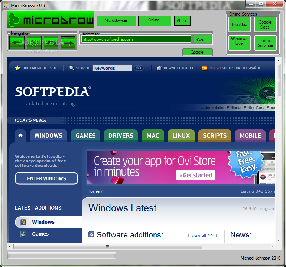
Task: Open the MicroBowser menu button
Action: (x=116, y=20)
